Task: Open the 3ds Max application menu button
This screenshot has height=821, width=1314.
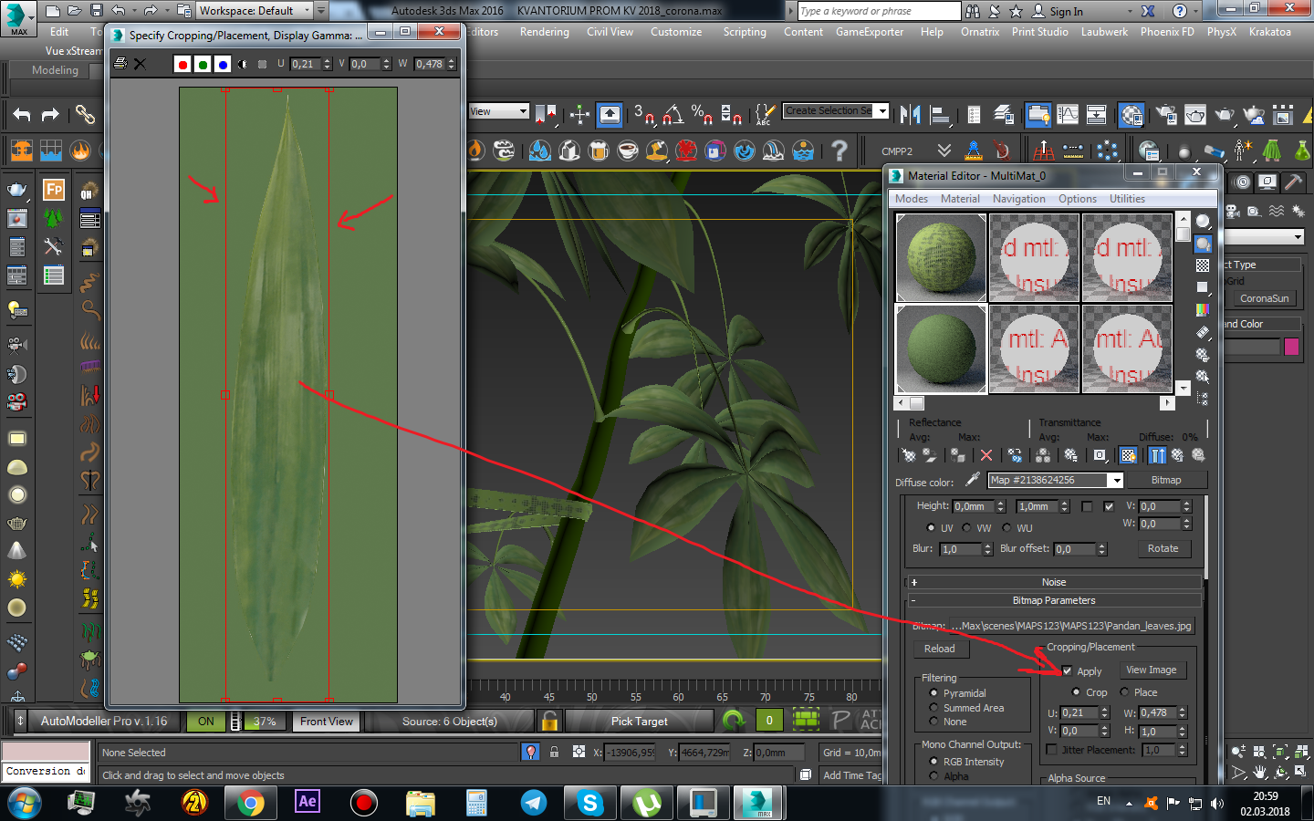Action: [18, 17]
